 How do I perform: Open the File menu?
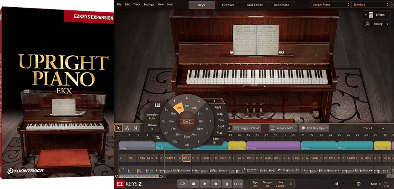coord(119,5)
